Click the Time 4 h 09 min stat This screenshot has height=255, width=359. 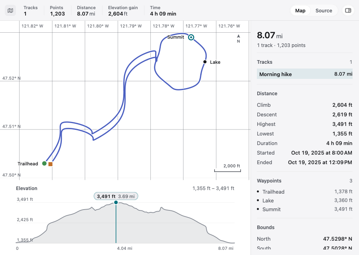point(163,11)
